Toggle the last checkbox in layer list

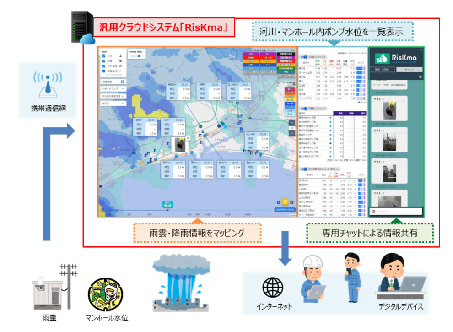[x=104, y=71]
